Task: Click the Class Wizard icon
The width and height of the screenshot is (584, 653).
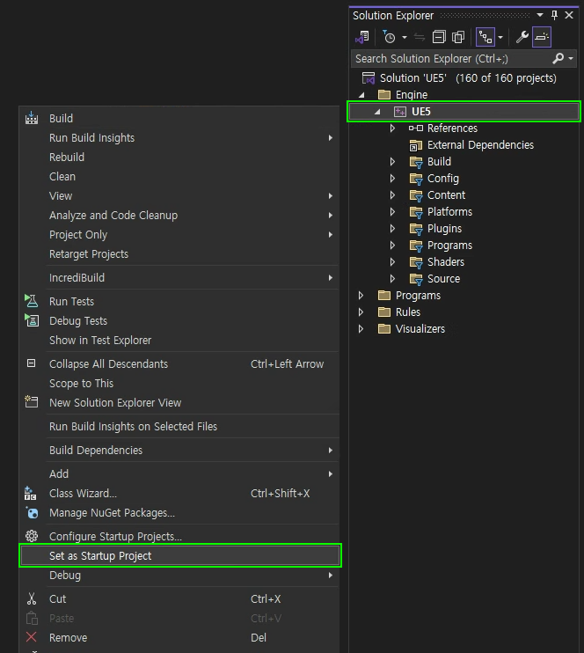Action: [x=31, y=493]
